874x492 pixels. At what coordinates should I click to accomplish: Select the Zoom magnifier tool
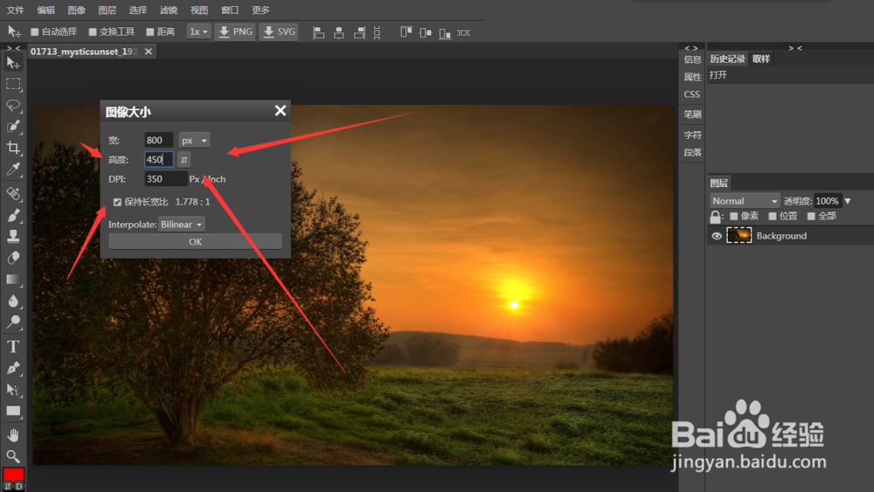[x=13, y=457]
